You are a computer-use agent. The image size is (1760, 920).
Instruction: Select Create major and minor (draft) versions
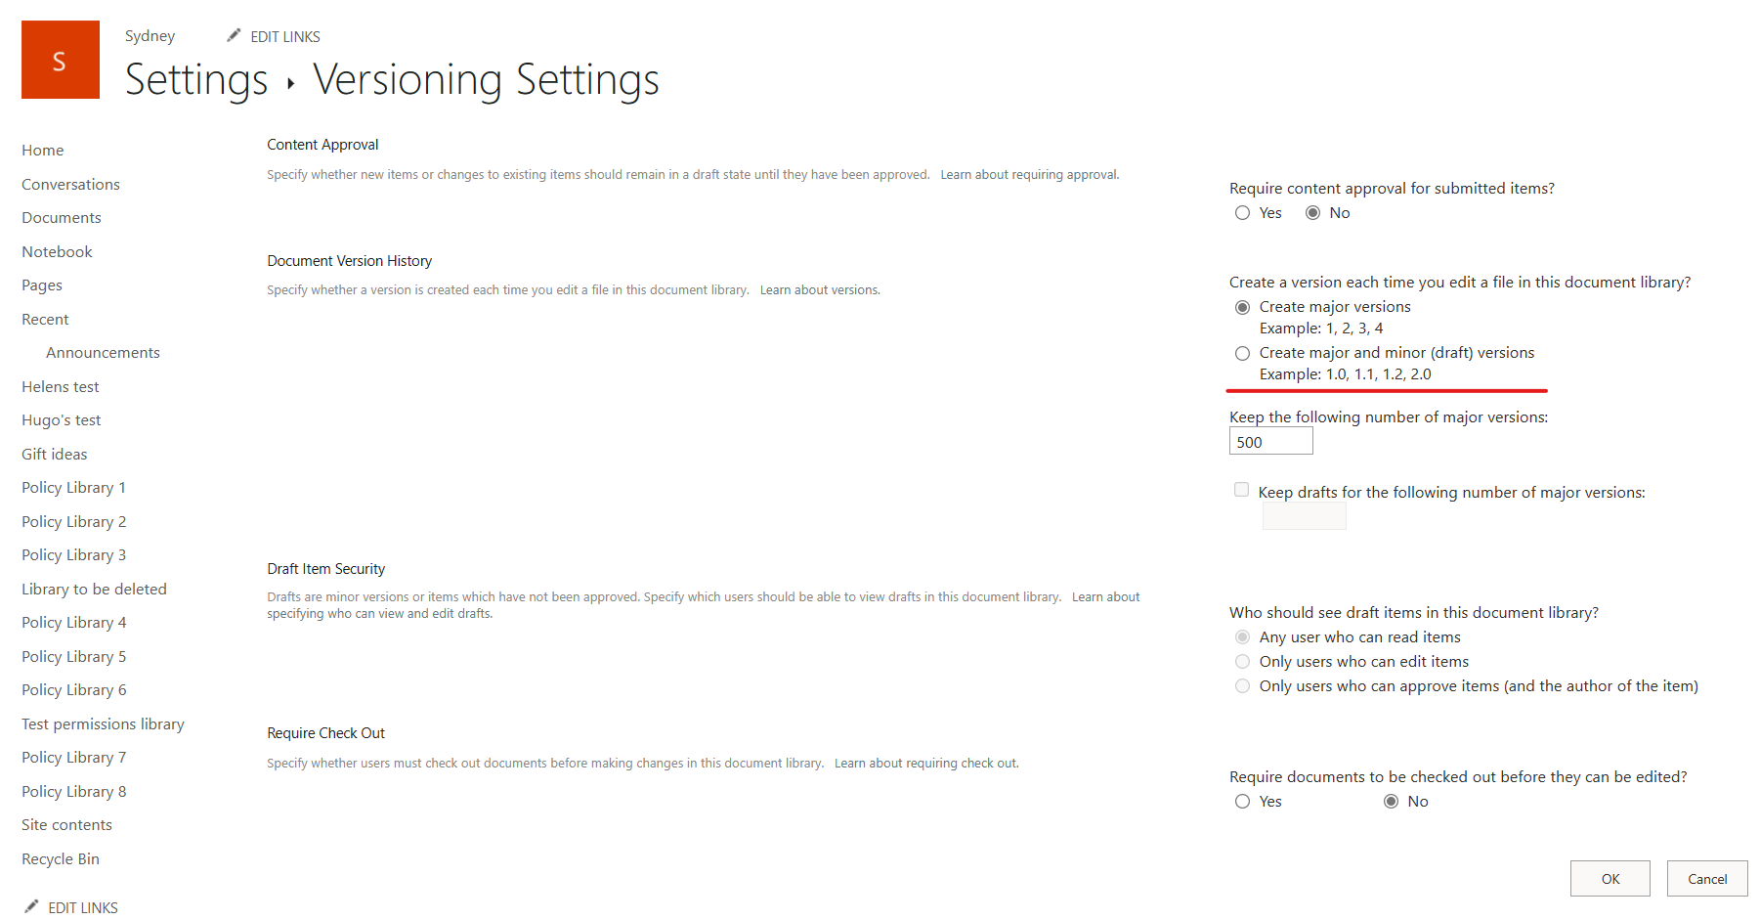(x=1242, y=353)
